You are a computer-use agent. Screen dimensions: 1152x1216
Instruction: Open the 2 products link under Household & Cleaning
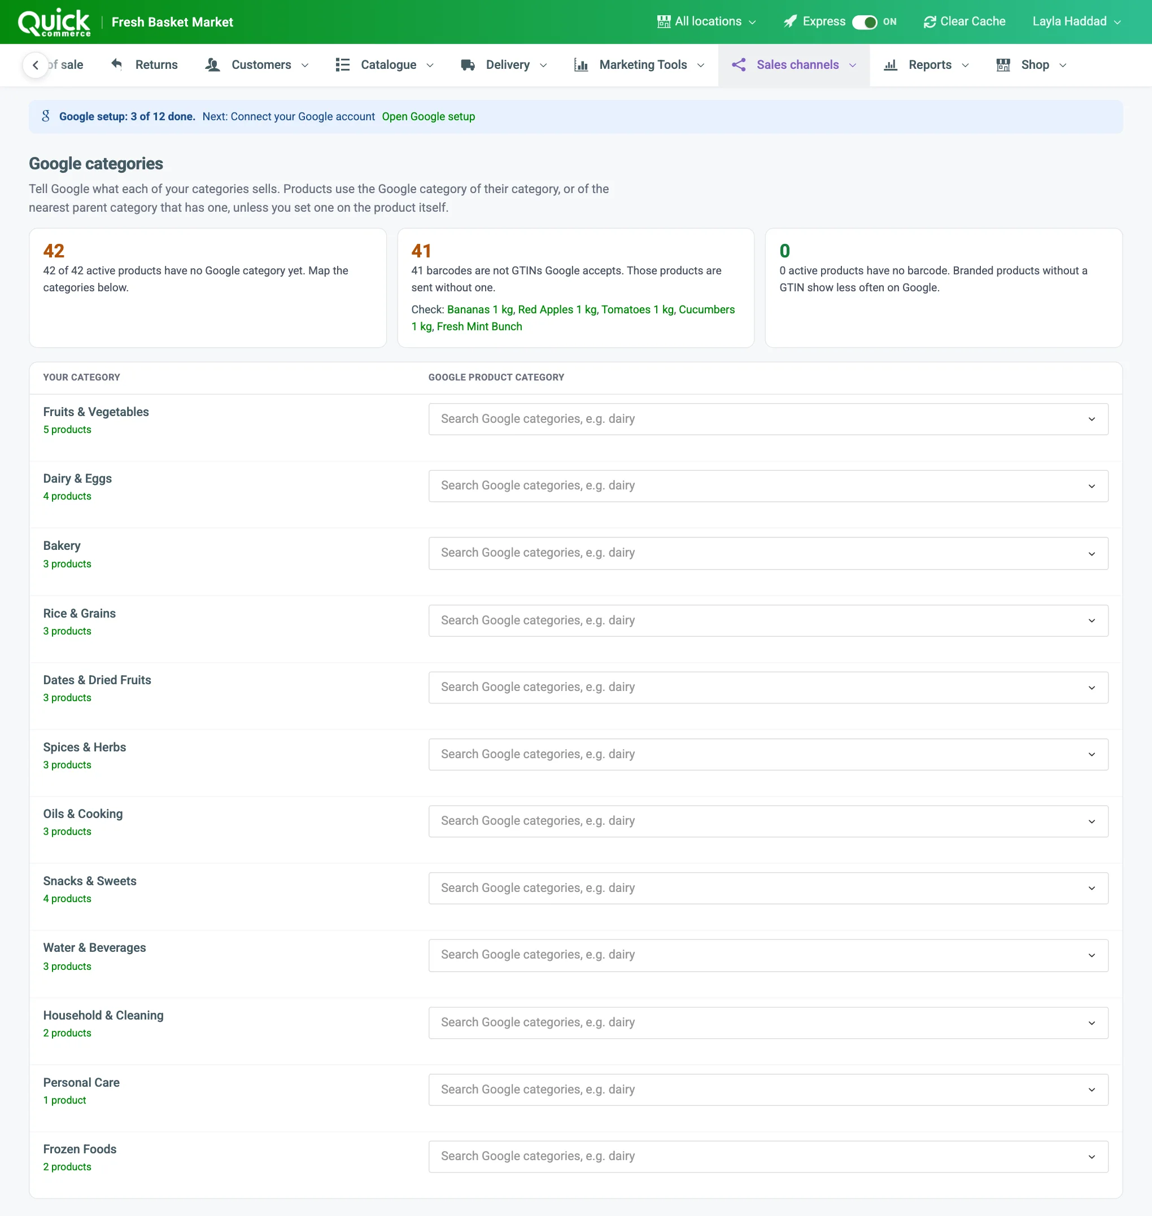click(67, 1033)
